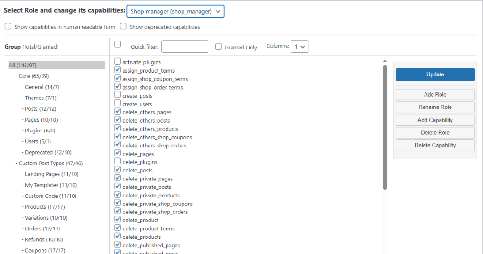Click the blue Update button
This screenshot has height=254, width=483.
[435, 74]
